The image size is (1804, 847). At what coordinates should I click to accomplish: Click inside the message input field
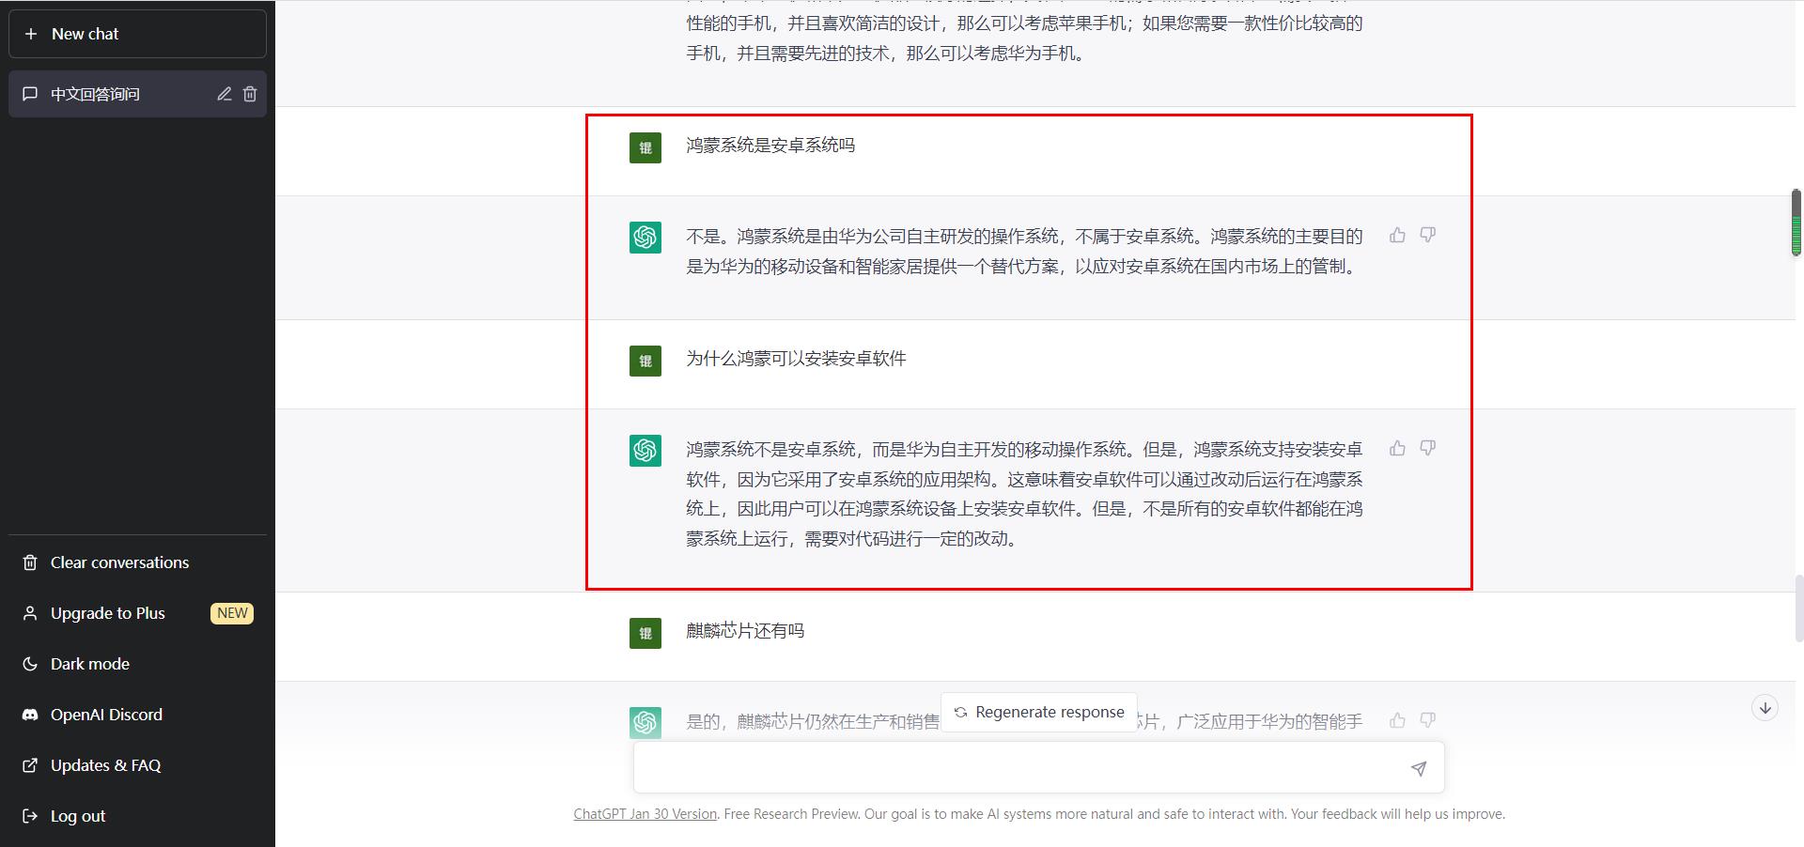pyautogui.click(x=987, y=767)
